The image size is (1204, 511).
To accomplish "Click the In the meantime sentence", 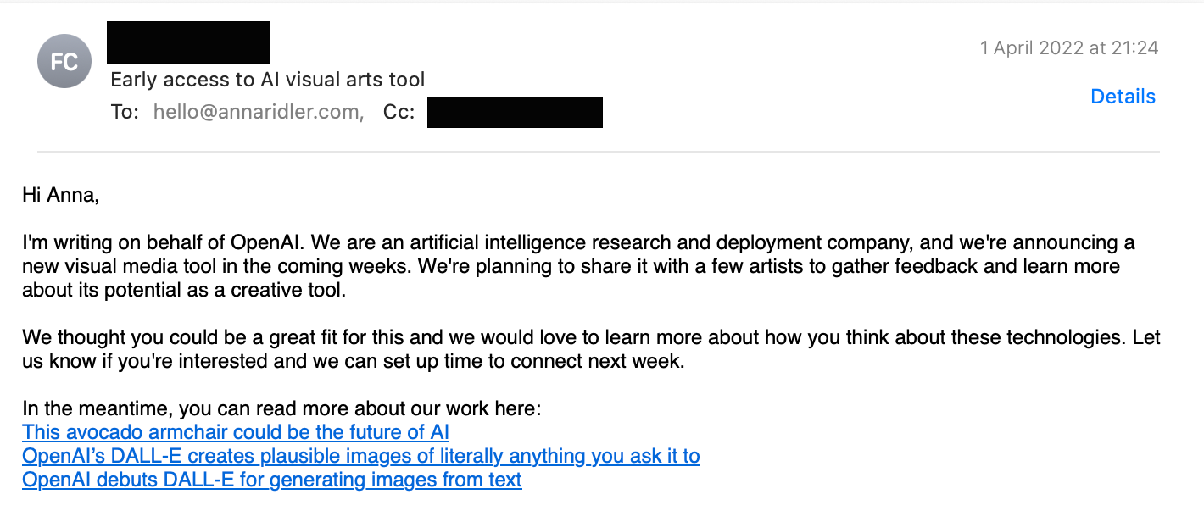I will 281,408.
